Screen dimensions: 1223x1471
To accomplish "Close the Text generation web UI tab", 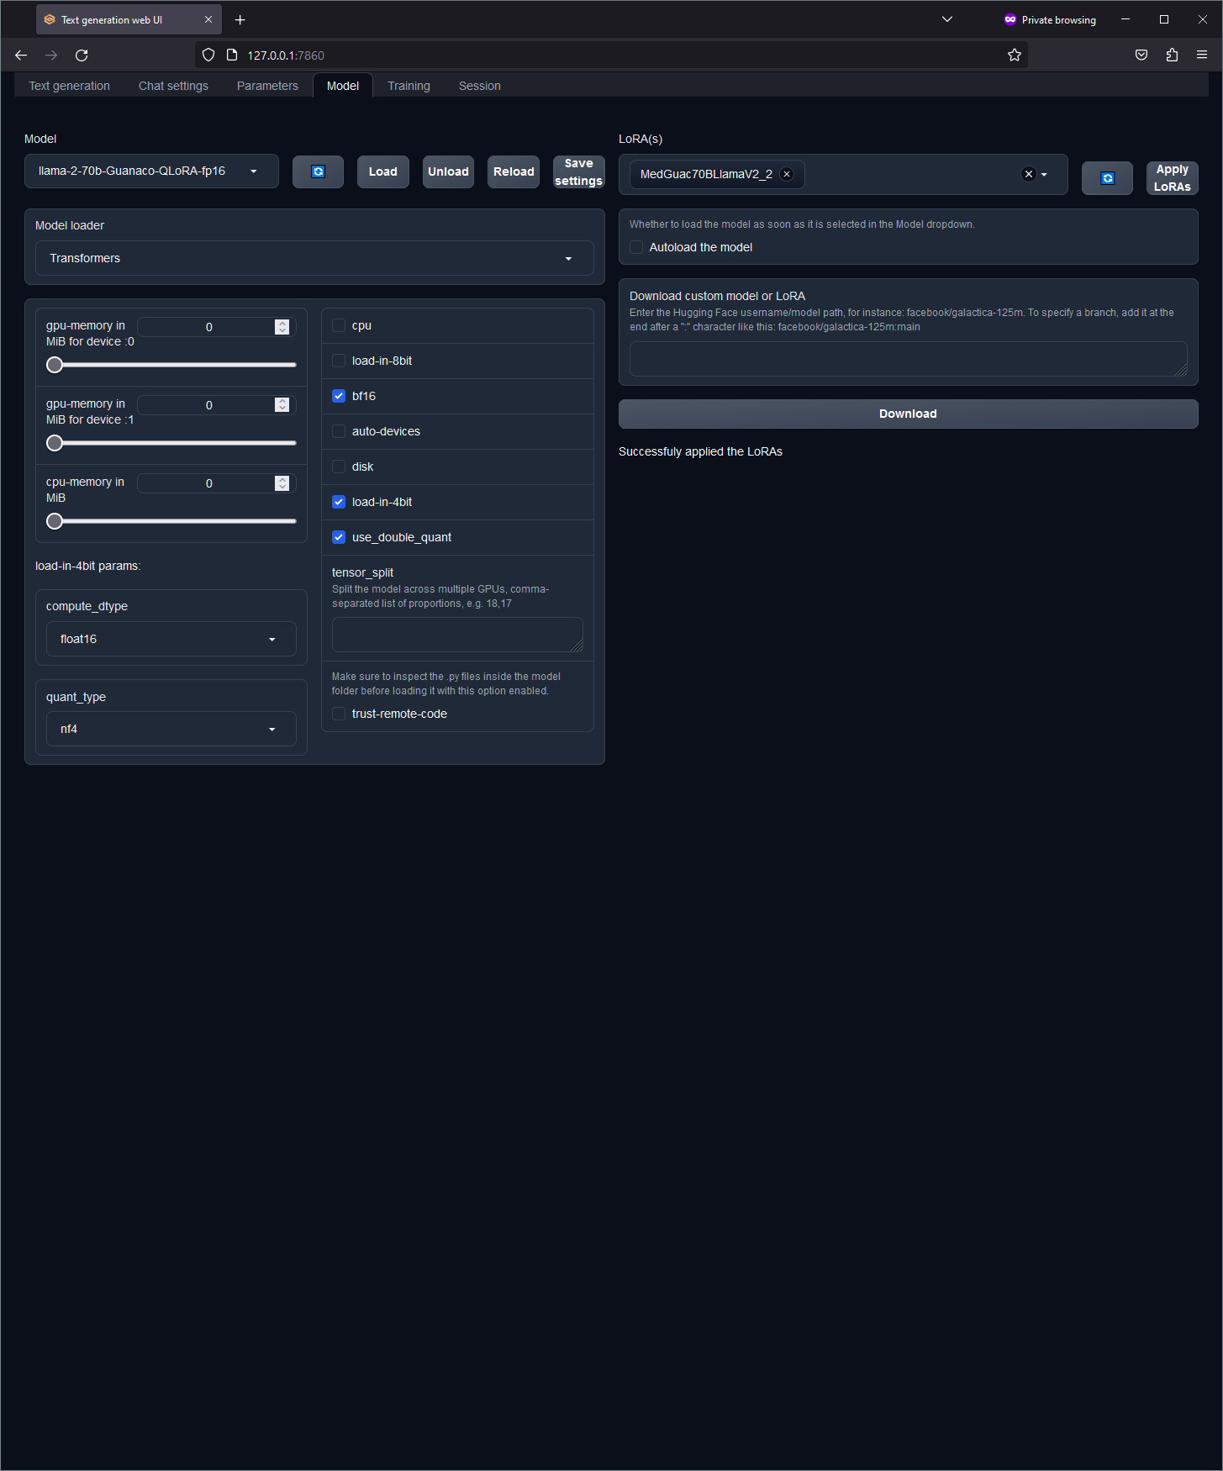I will pos(208,19).
